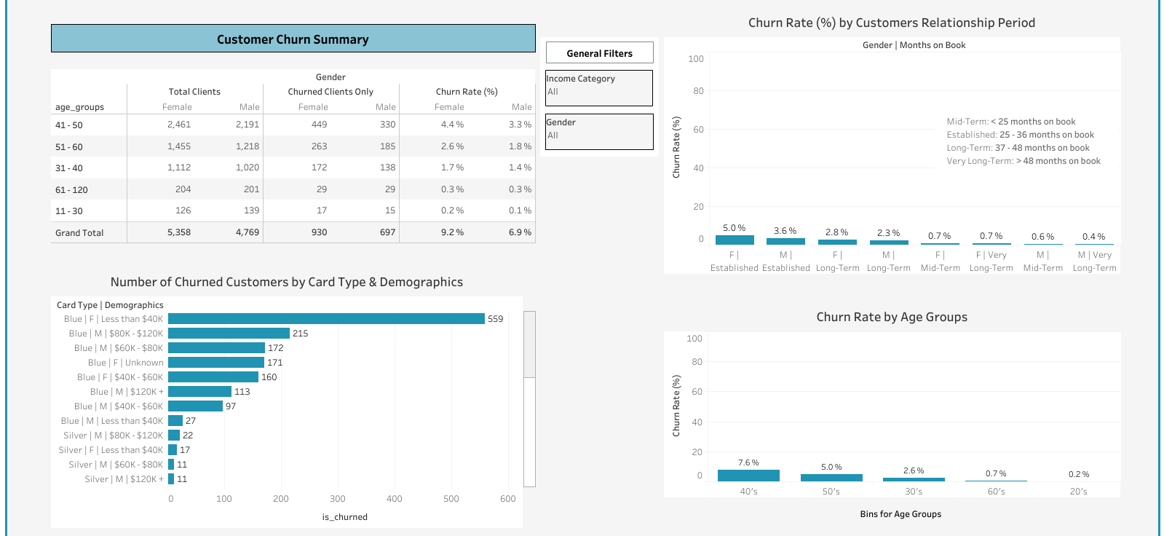Click the age_groups column header
Image resolution: width=1164 pixels, height=536 pixels.
tap(79, 107)
